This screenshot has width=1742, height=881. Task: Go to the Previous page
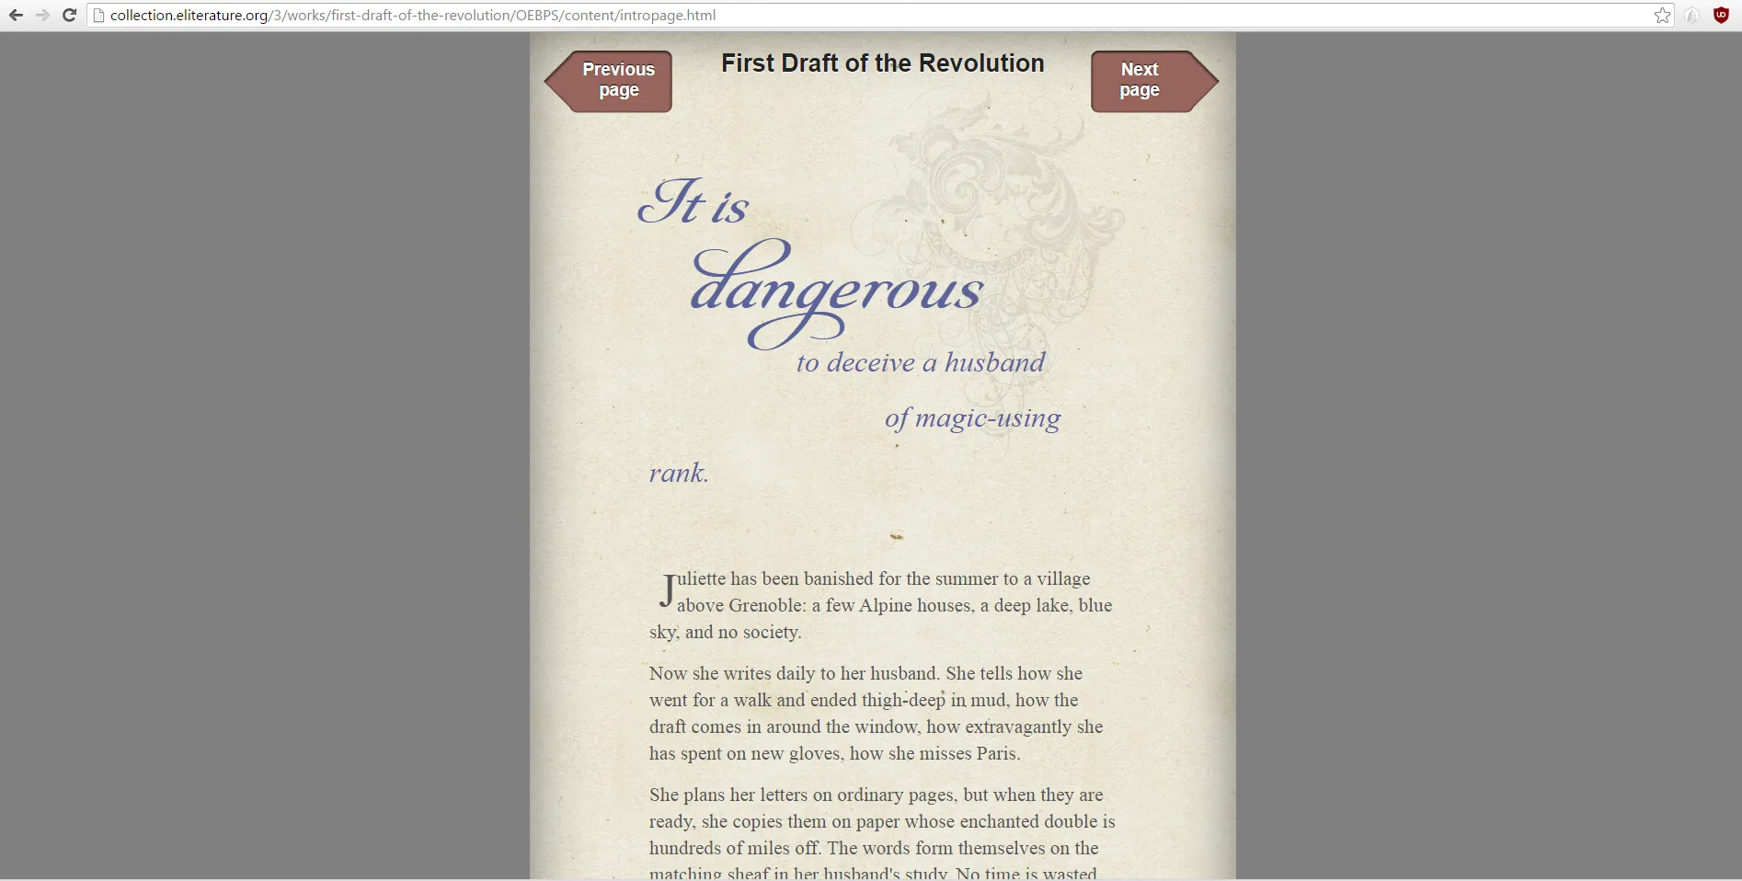click(x=610, y=81)
